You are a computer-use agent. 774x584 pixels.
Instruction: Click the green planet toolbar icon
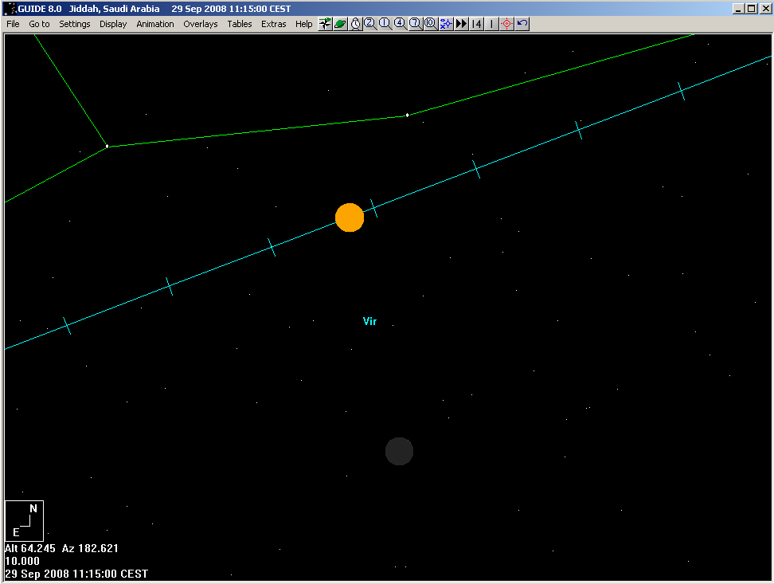point(340,24)
